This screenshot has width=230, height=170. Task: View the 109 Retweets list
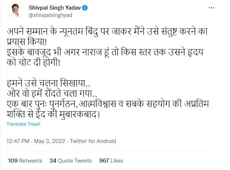point(25,161)
